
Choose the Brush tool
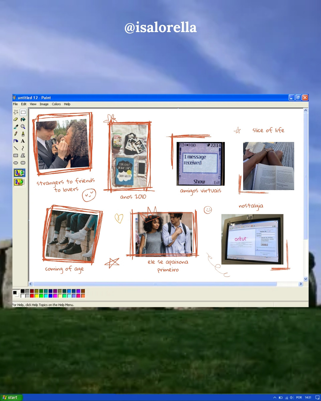[23, 134]
